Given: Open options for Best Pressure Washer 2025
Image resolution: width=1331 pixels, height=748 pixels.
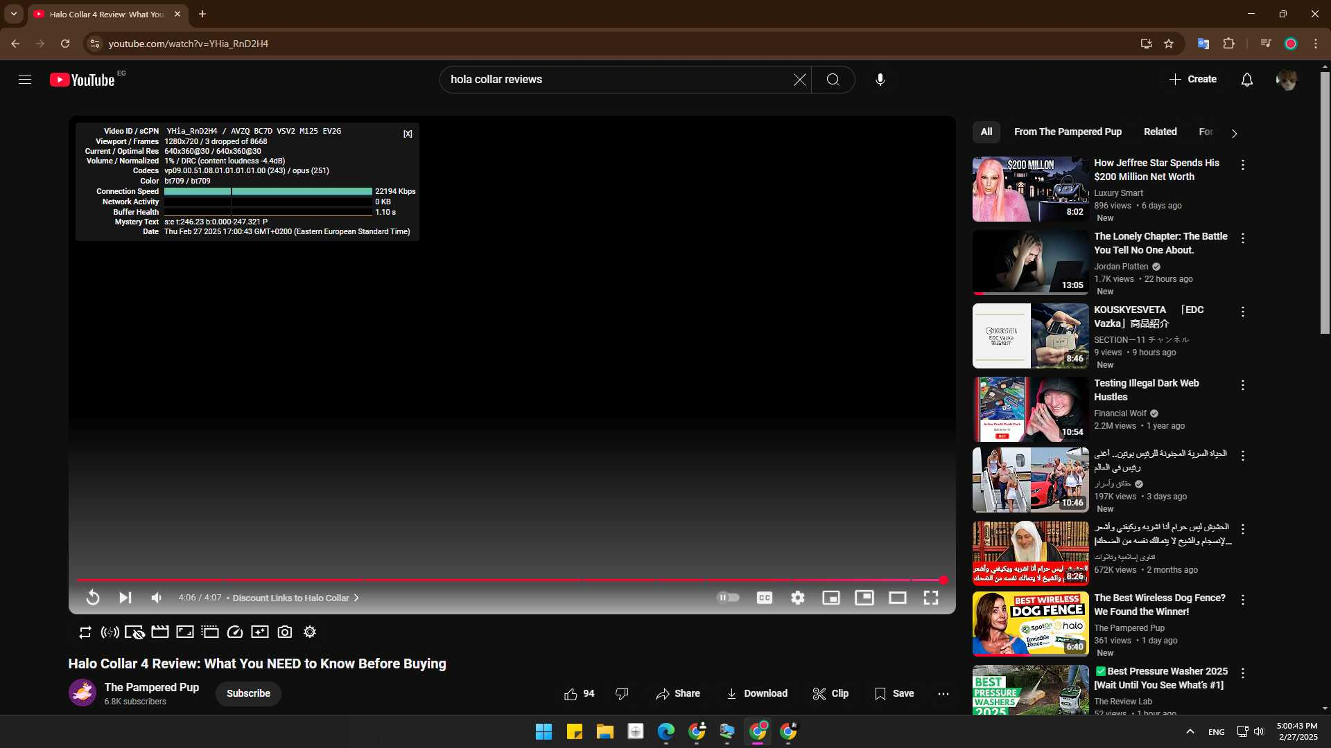Looking at the screenshot, I should pos(1242,673).
